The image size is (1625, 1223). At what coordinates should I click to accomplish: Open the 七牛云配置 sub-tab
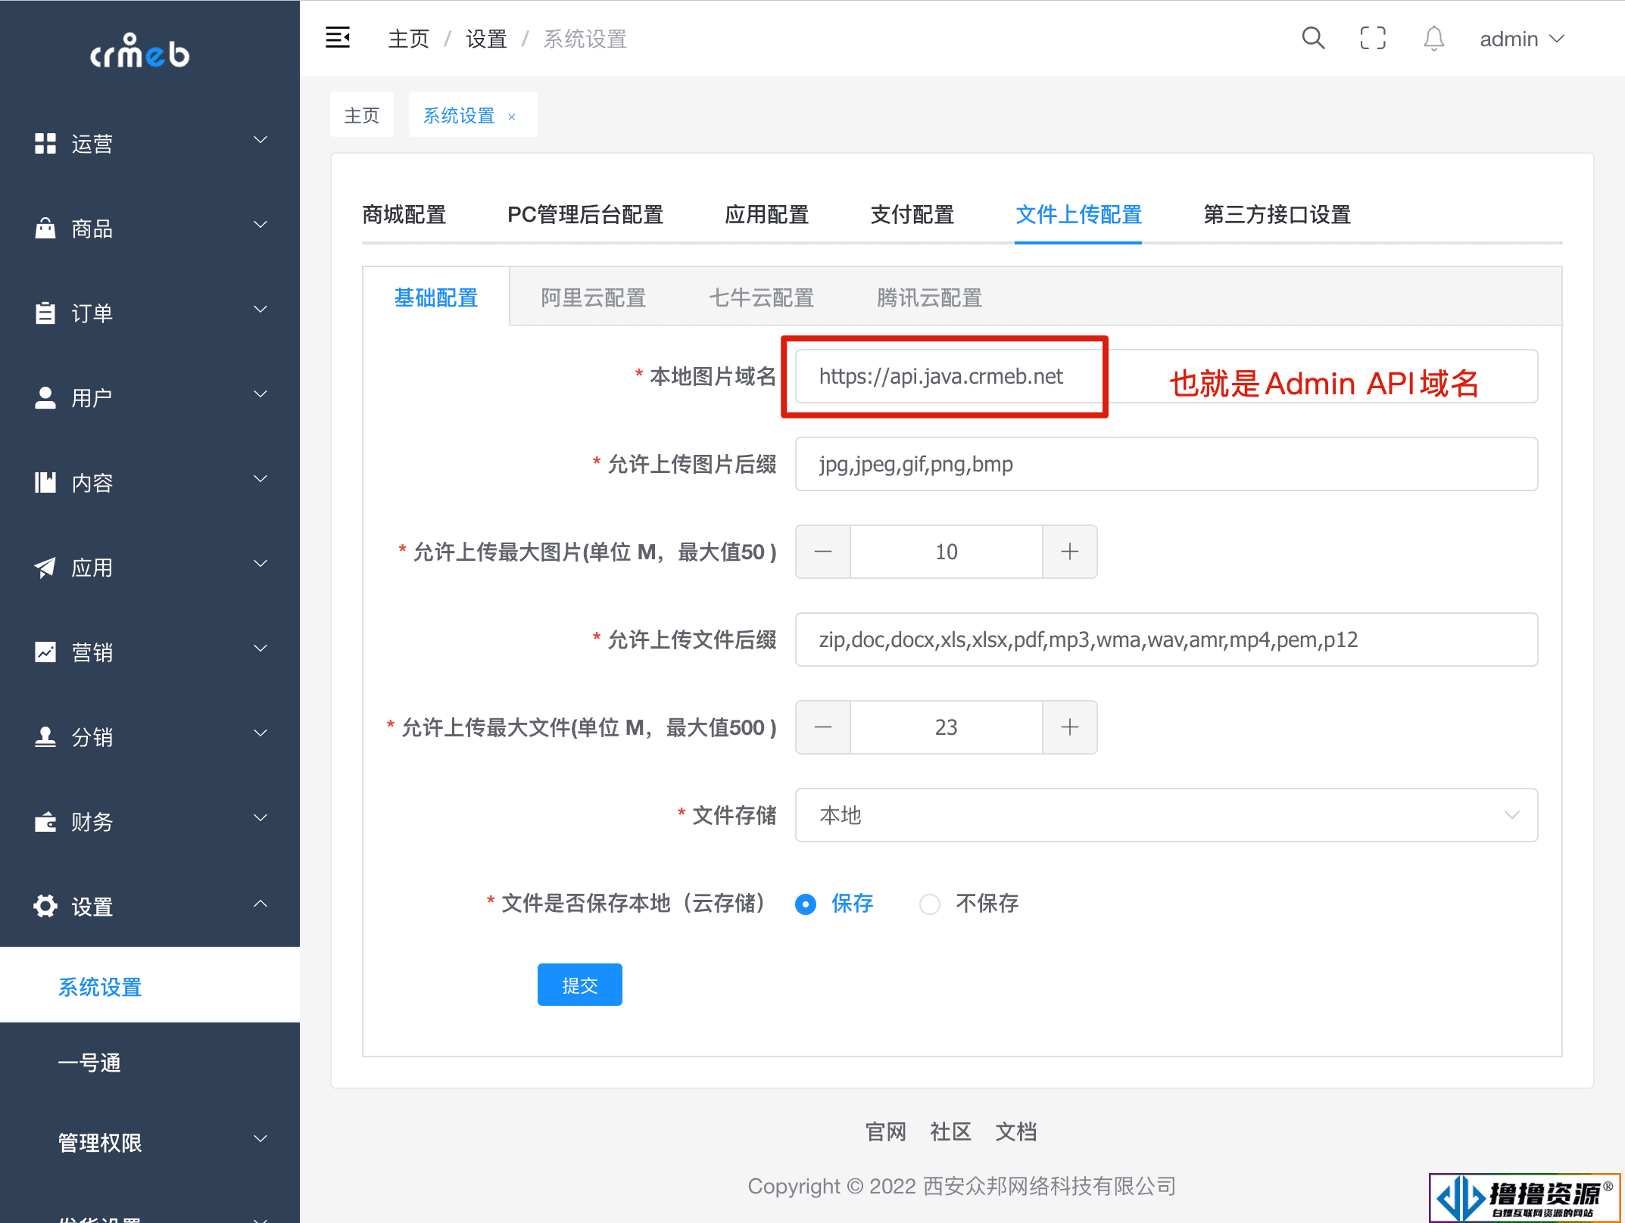point(762,298)
